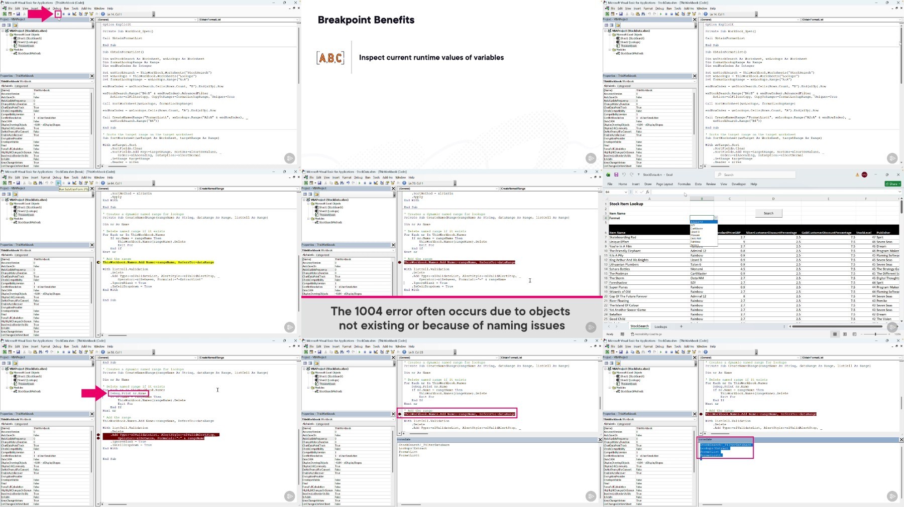904x507 pixels.
Task: Switch Excel to Page Layout view in the status bar
Action: pos(845,334)
